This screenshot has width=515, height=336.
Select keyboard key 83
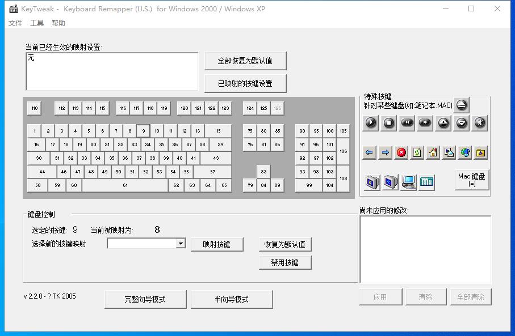(x=263, y=172)
